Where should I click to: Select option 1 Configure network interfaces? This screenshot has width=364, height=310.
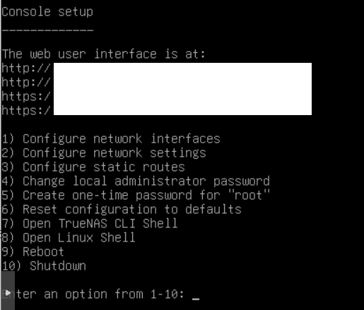click(x=111, y=138)
